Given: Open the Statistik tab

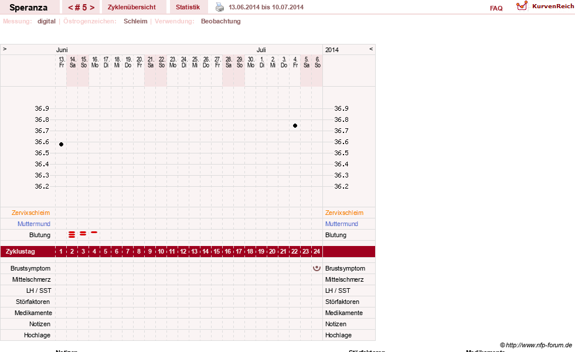Looking at the screenshot, I should [188, 7].
